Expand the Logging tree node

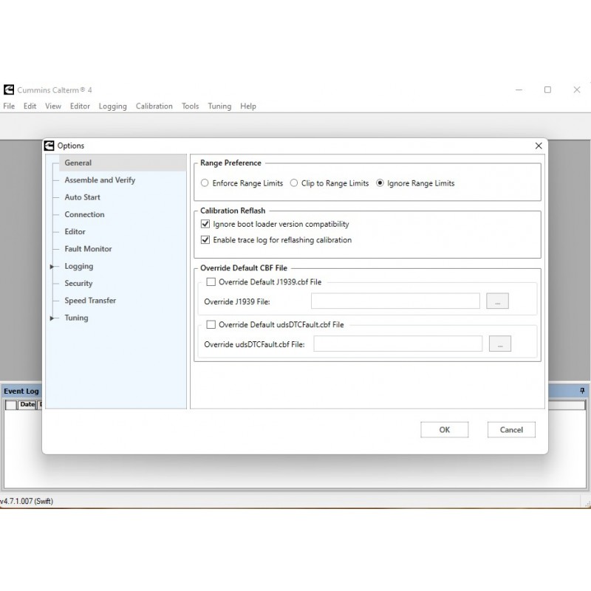[52, 266]
